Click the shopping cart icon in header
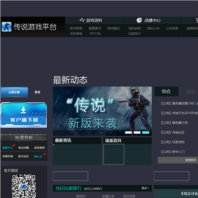198x198 pixels. point(197,20)
